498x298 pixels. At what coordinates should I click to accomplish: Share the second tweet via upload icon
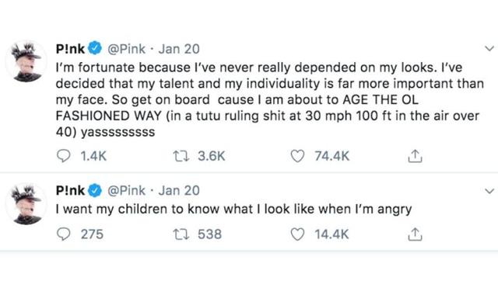point(415,234)
